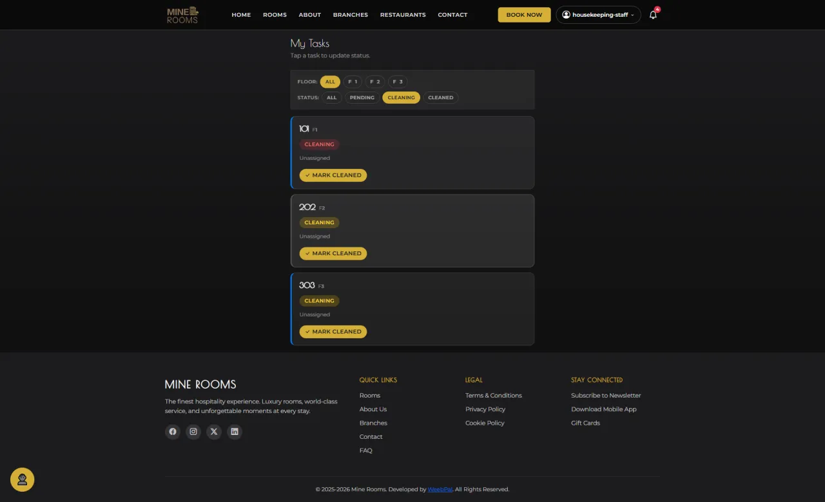Expand the housekeeping-staff account dropdown
Viewport: 825px width, 502px height.
click(x=598, y=15)
